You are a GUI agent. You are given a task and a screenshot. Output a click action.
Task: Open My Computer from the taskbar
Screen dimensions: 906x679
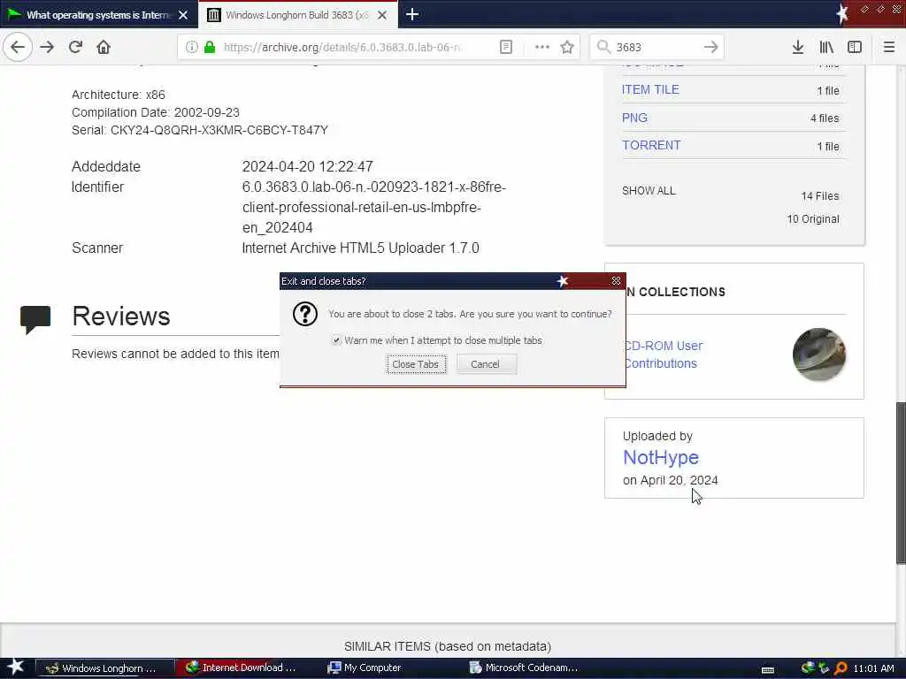click(364, 668)
